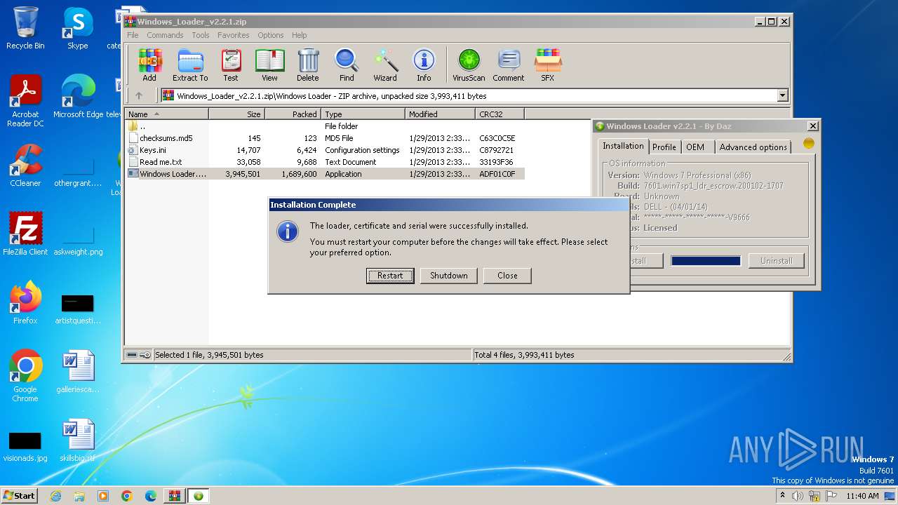Open the File menu in WinRAR

point(133,35)
